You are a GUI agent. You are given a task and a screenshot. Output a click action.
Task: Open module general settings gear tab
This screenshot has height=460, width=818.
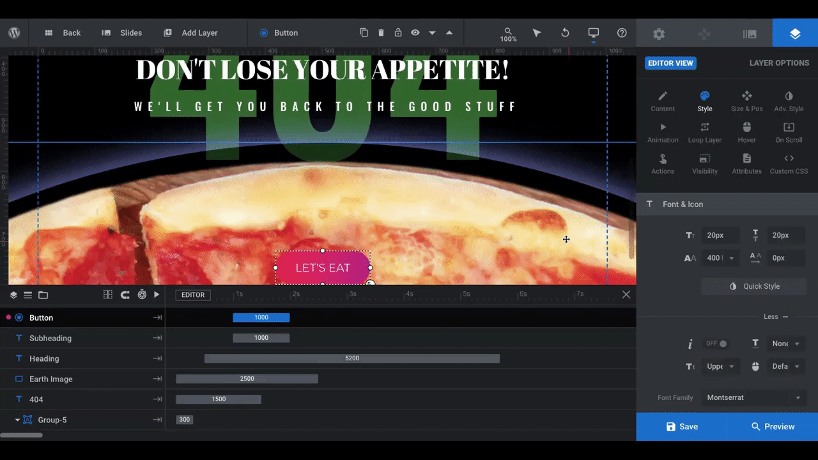point(659,34)
